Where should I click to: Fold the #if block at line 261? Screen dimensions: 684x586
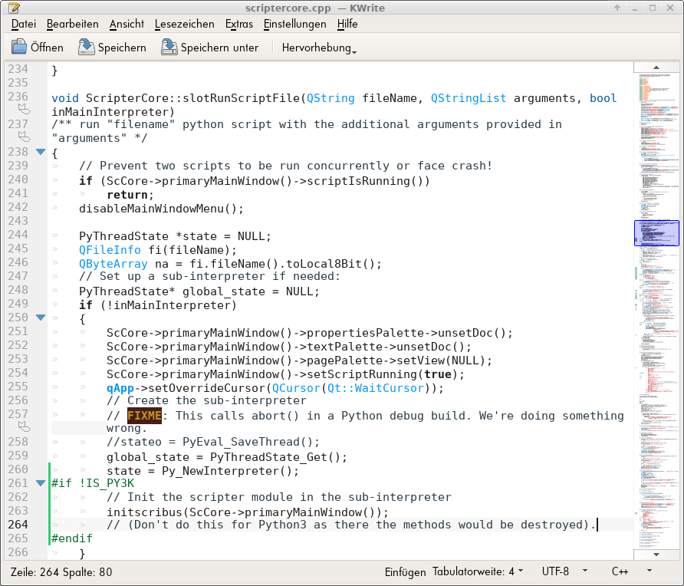pos(41,483)
